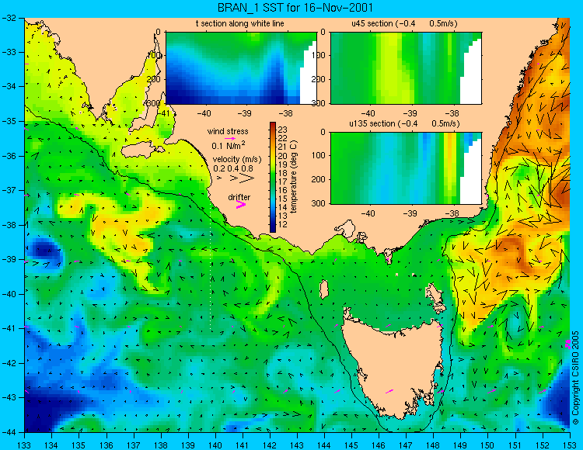Click the "u45 section (-0.4 0.5m/s)" heading
583x450 pixels.
(x=404, y=23)
